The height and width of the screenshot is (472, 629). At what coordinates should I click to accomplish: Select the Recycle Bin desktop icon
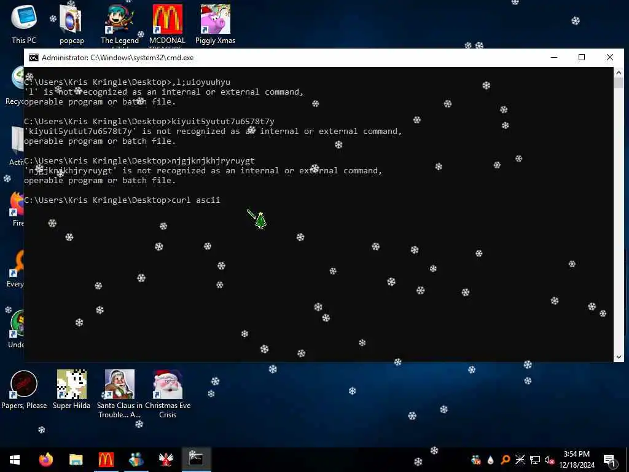[x=15, y=85]
